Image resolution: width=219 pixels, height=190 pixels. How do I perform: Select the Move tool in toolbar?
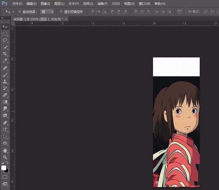point(5,27)
